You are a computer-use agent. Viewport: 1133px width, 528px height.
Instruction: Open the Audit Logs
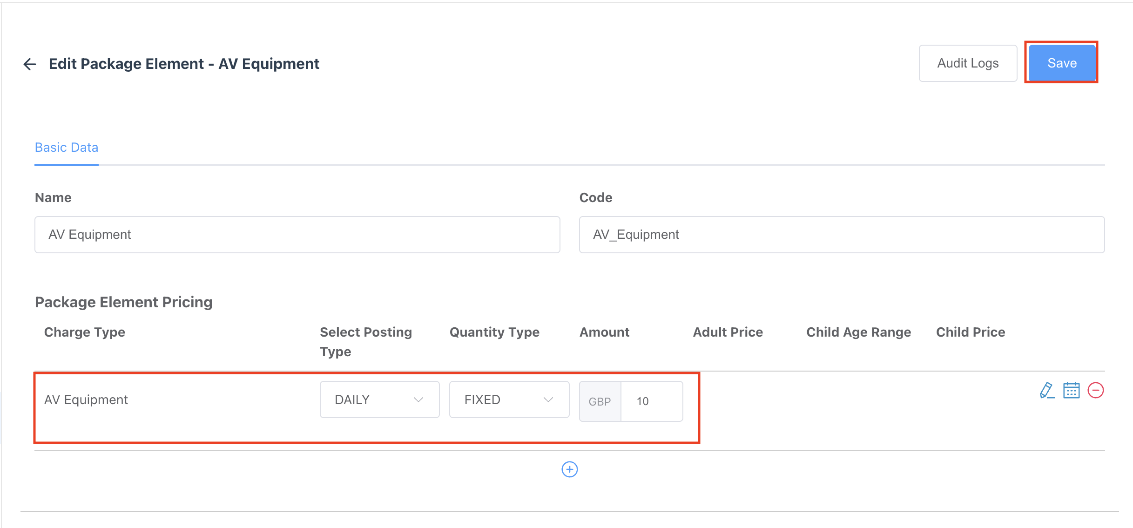click(968, 63)
